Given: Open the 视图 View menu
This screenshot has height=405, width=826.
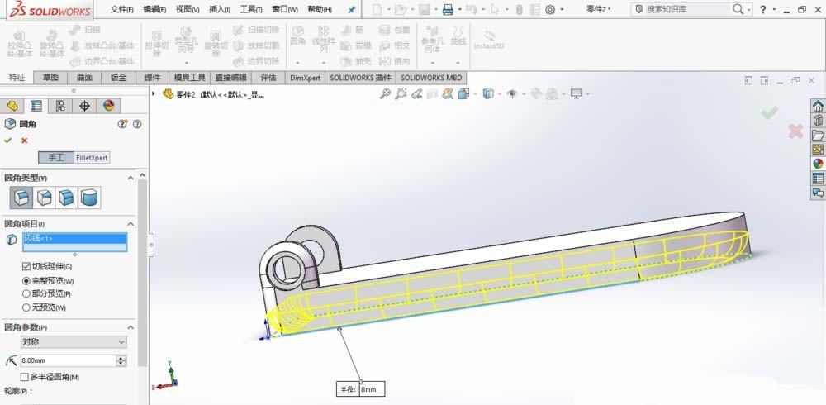Looking at the screenshot, I should [x=188, y=9].
